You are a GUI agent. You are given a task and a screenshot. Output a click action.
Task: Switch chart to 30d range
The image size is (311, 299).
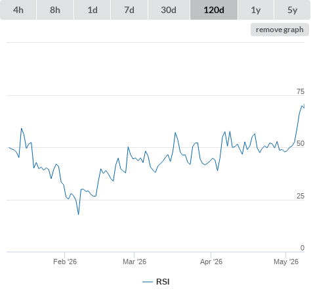(x=169, y=10)
